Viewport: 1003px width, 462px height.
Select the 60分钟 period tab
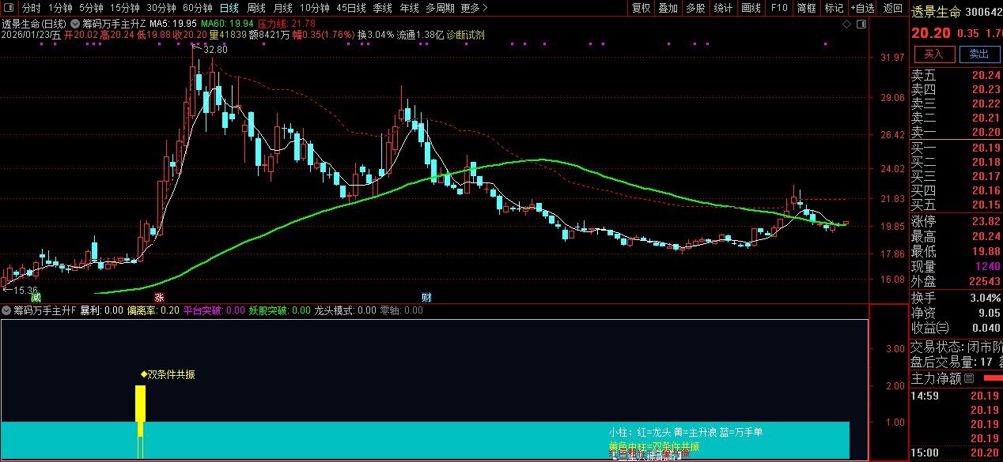pos(197,8)
